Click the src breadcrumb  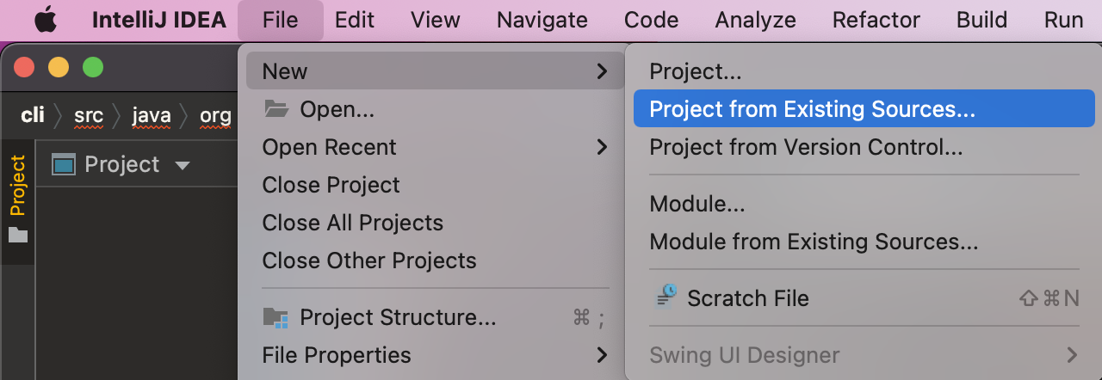89,115
